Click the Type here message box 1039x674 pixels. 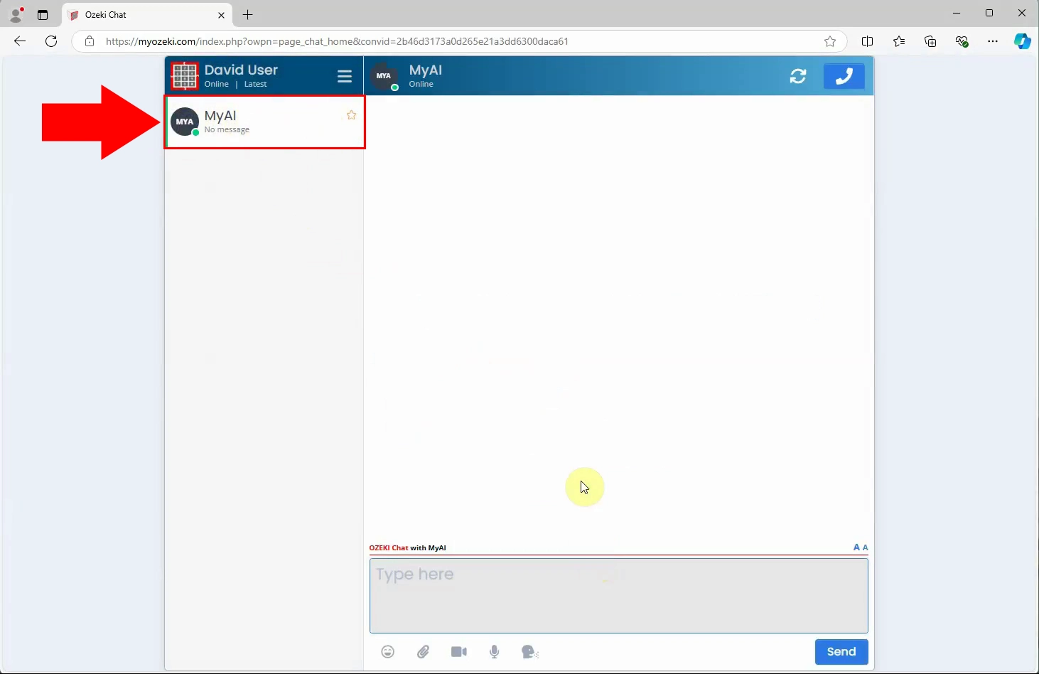pyautogui.click(x=618, y=596)
